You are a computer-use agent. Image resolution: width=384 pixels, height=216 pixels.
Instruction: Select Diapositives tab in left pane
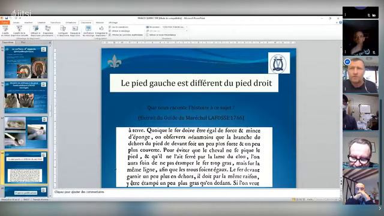pos(8,43)
